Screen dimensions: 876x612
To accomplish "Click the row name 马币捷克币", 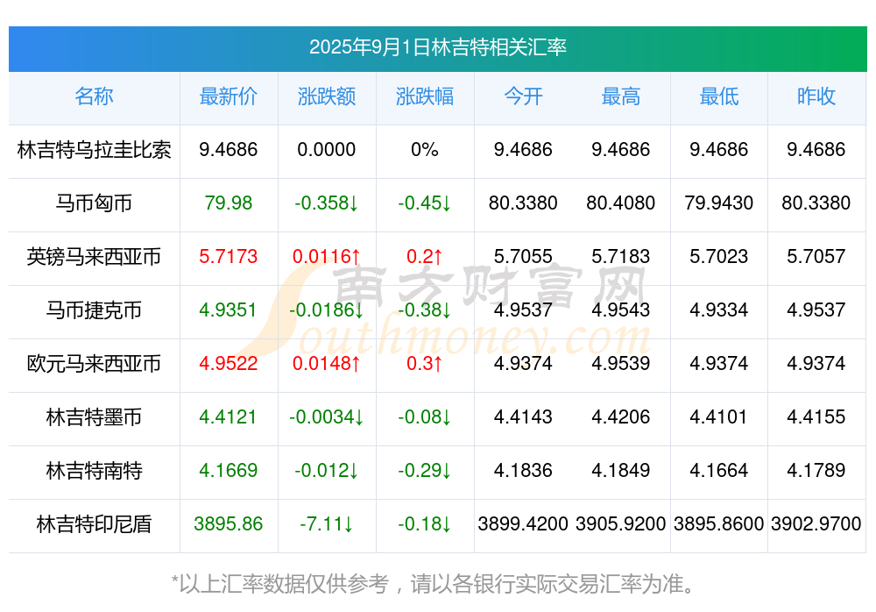I will (94, 310).
